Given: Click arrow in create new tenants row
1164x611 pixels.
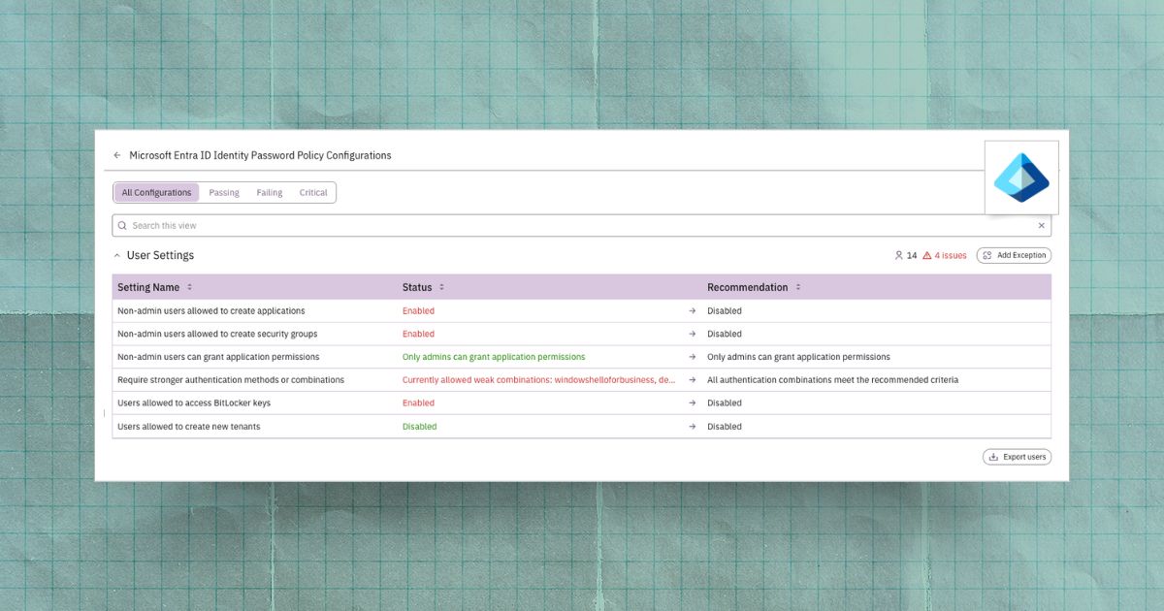Looking at the screenshot, I should [x=692, y=427].
